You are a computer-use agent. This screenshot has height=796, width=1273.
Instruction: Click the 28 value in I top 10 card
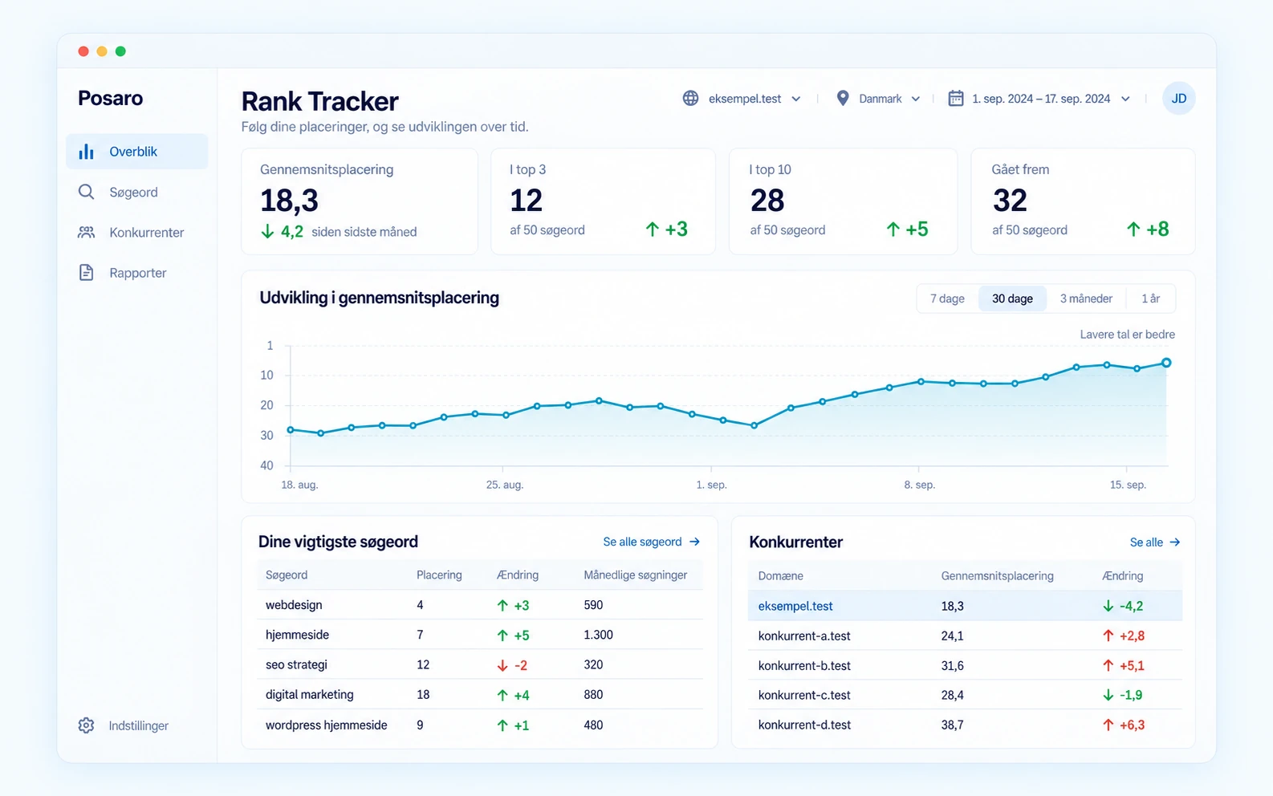[x=767, y=200]
